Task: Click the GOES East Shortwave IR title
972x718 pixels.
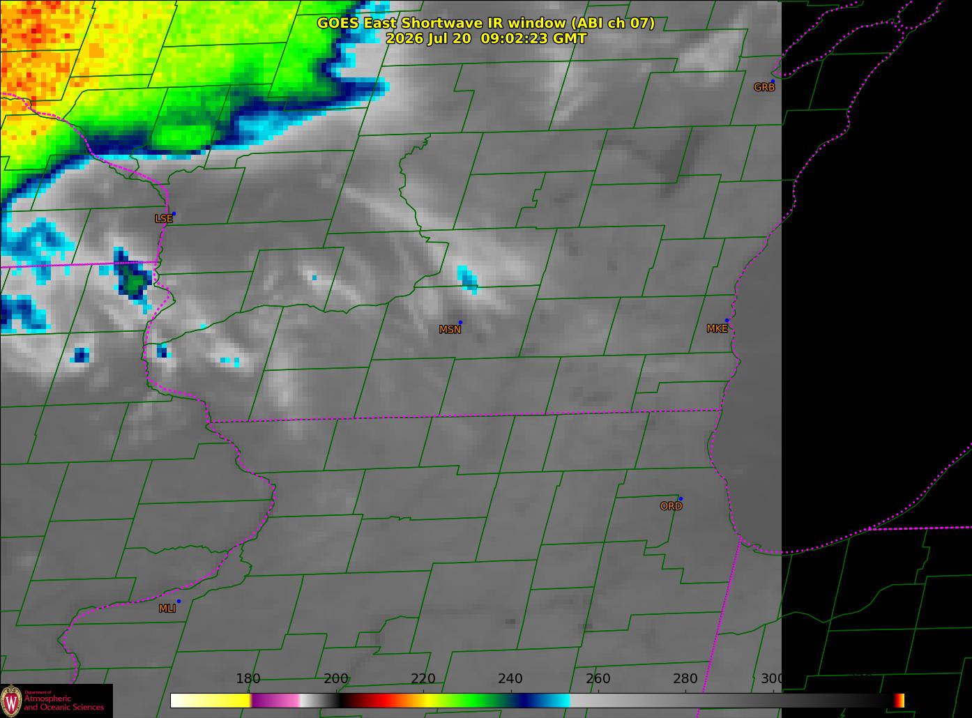Action: [486, 23]
